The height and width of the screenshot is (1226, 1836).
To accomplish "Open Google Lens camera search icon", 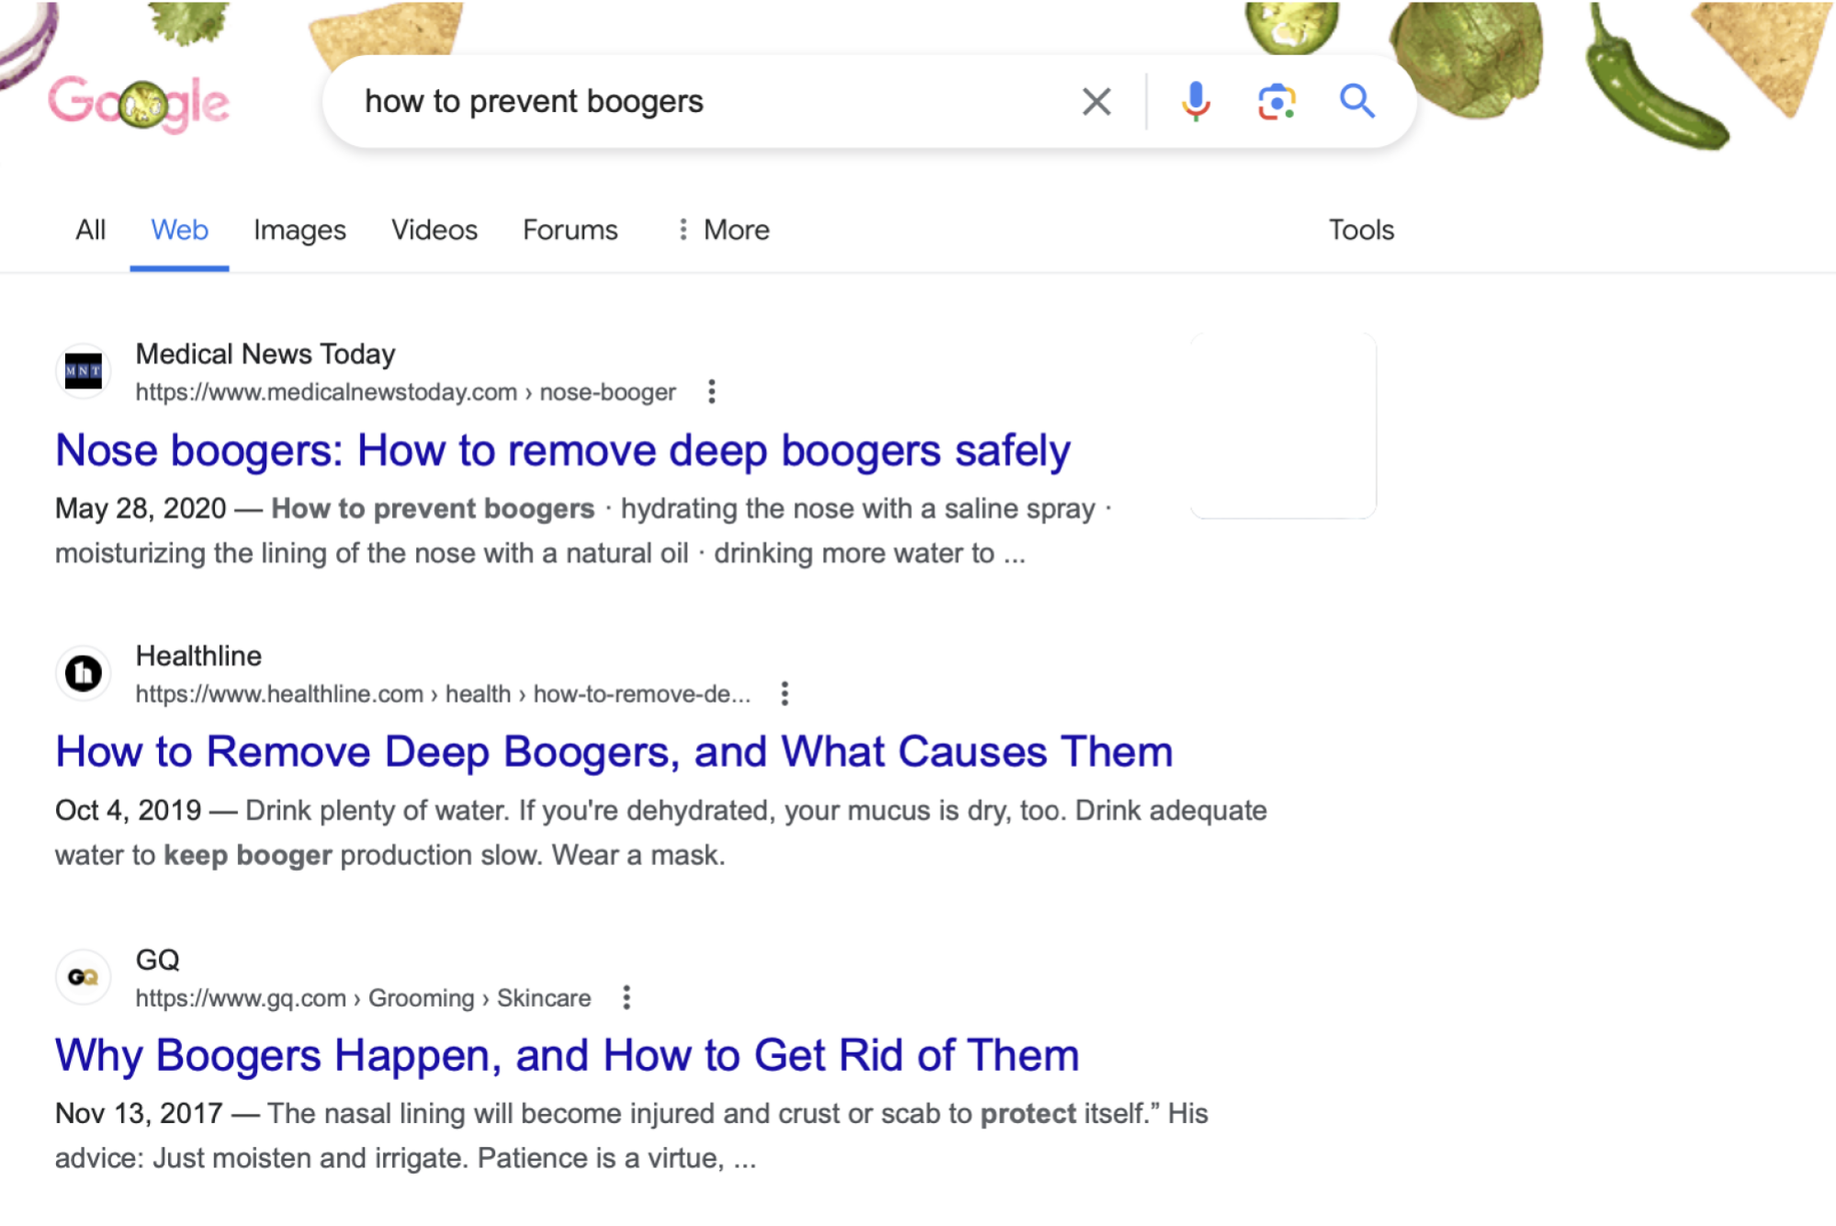I will click(1276, 101).
